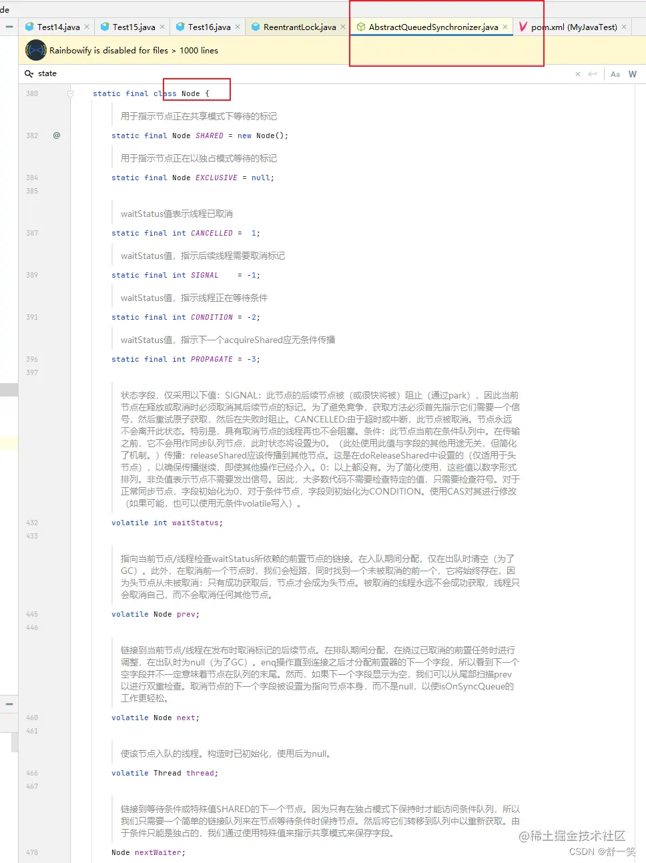Click the CANCELLED constant name
The height and width of the screenshot is (863, 646).
coord(212,234)
